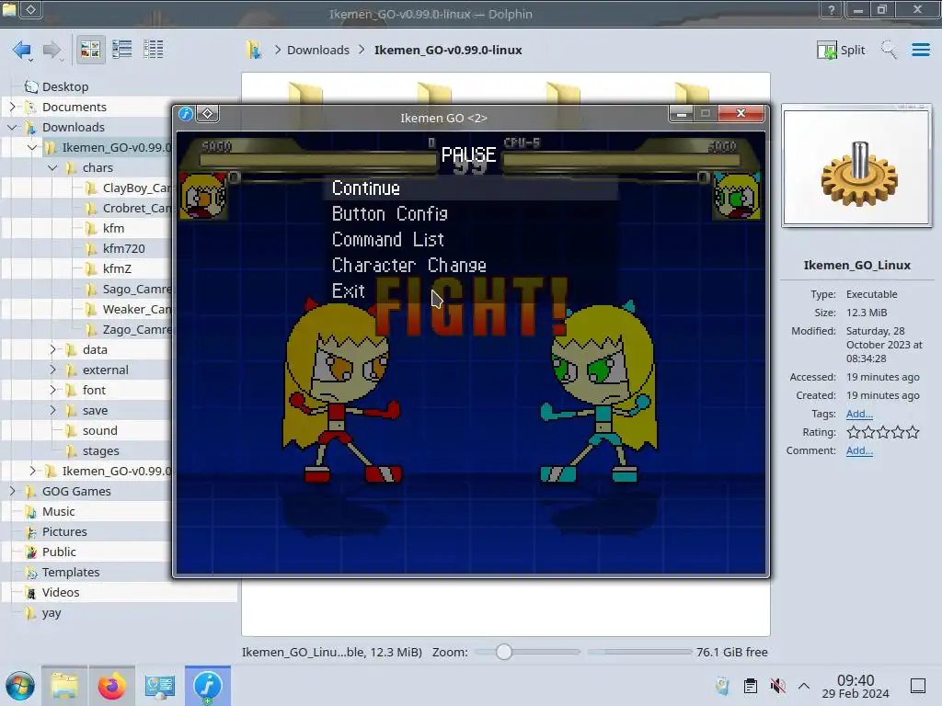Open the Pictures folder in tree
Viewport: 942px width, 706px height.
pyautogui.click(x=64, y=532)
